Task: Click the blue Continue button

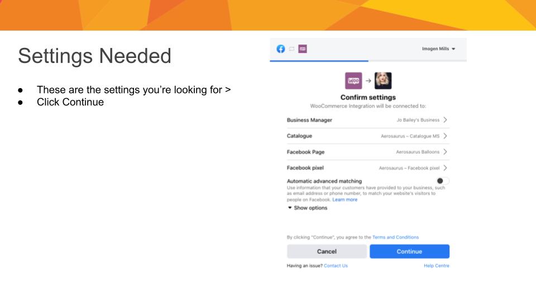Action: click(409, 251)
